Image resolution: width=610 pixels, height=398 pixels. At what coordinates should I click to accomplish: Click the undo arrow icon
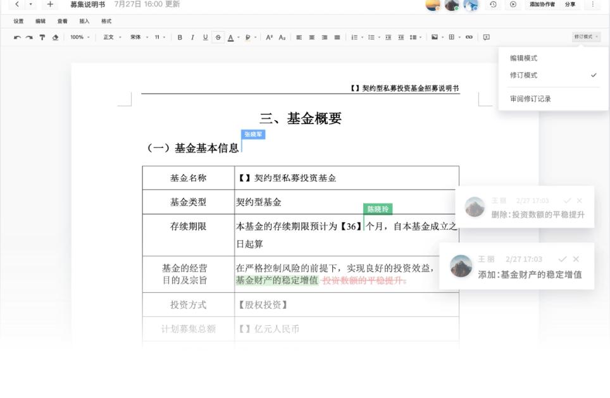pyautogui.click(x=17, y=37)
